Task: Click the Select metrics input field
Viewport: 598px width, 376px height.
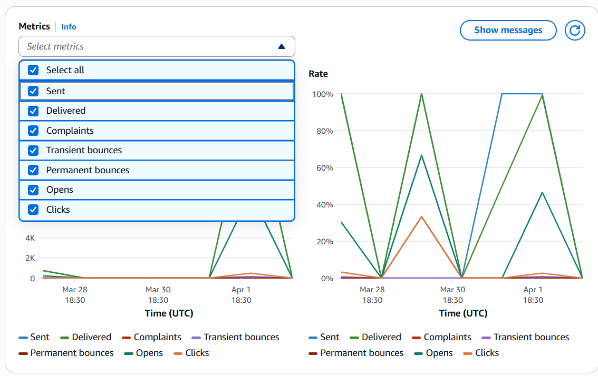Action: [x=148, y=46]
